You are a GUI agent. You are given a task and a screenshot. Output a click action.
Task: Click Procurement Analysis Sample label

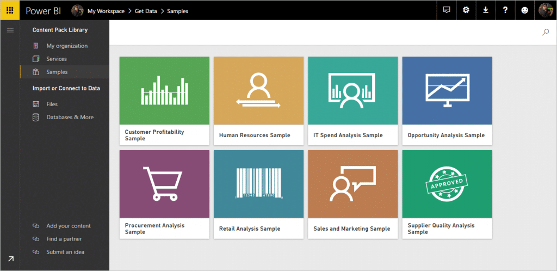(155, 229)
